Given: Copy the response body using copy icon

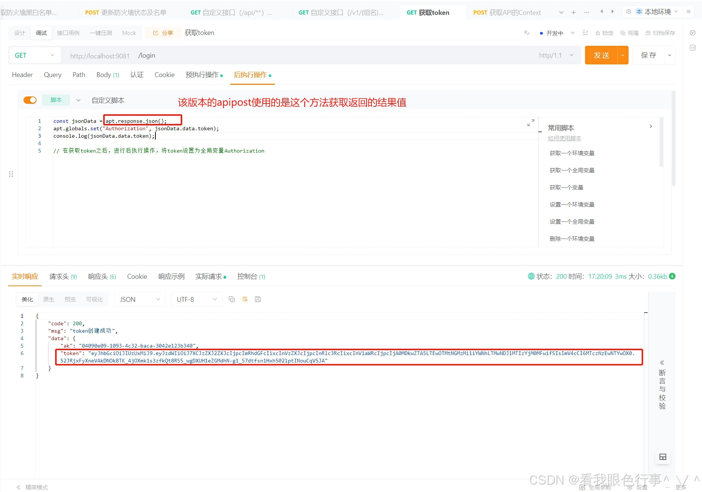Looking at the screenshot, I should click(x=232, y=299).
